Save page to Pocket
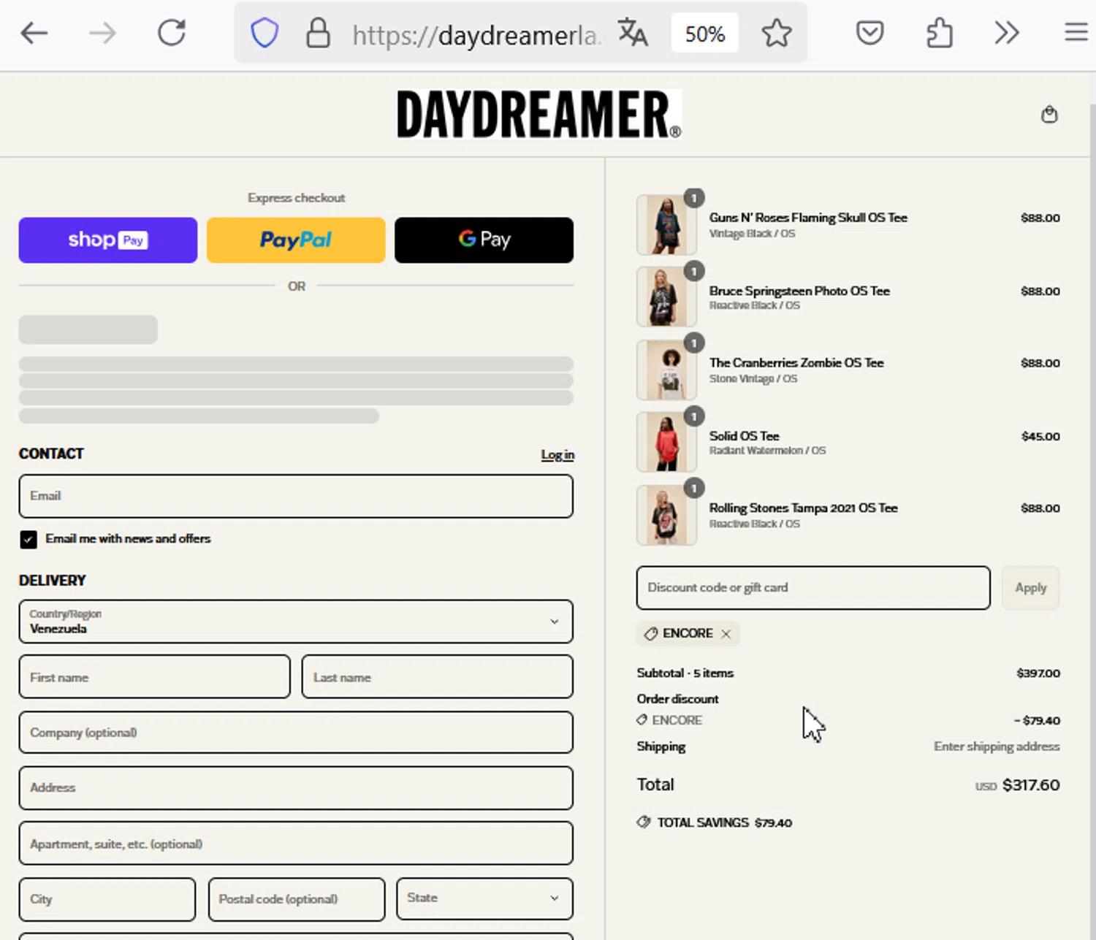Viewport: 1096px width, 940px height. [x=869, y=33]
